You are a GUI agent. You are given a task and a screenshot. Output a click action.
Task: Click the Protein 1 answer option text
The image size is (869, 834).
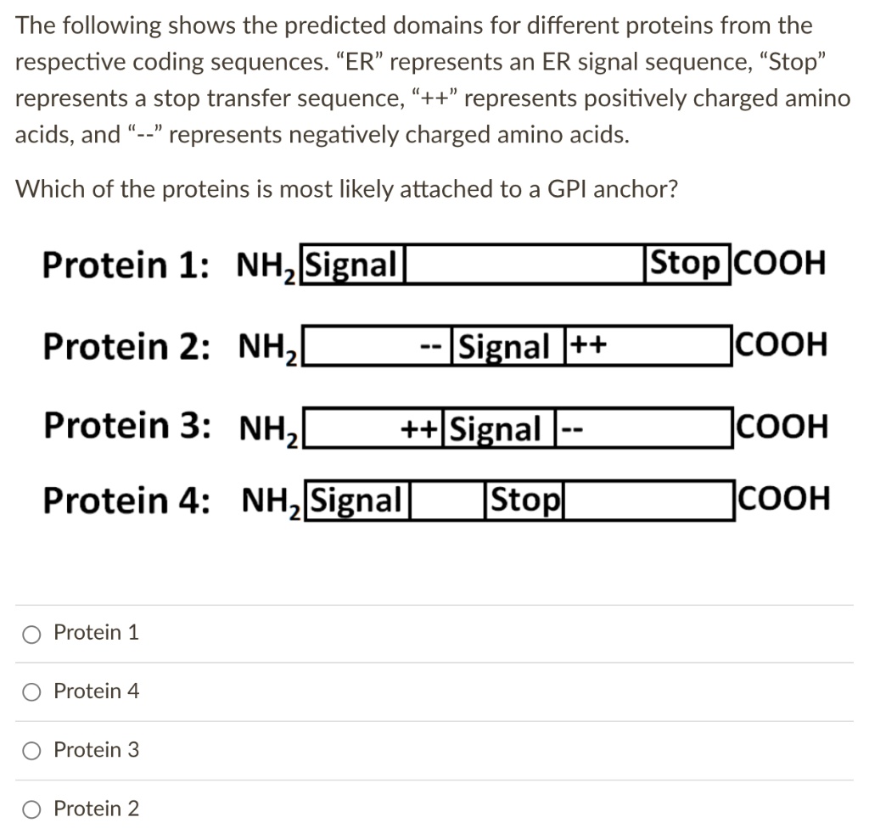pyautogui.click(x=96, y=633)
